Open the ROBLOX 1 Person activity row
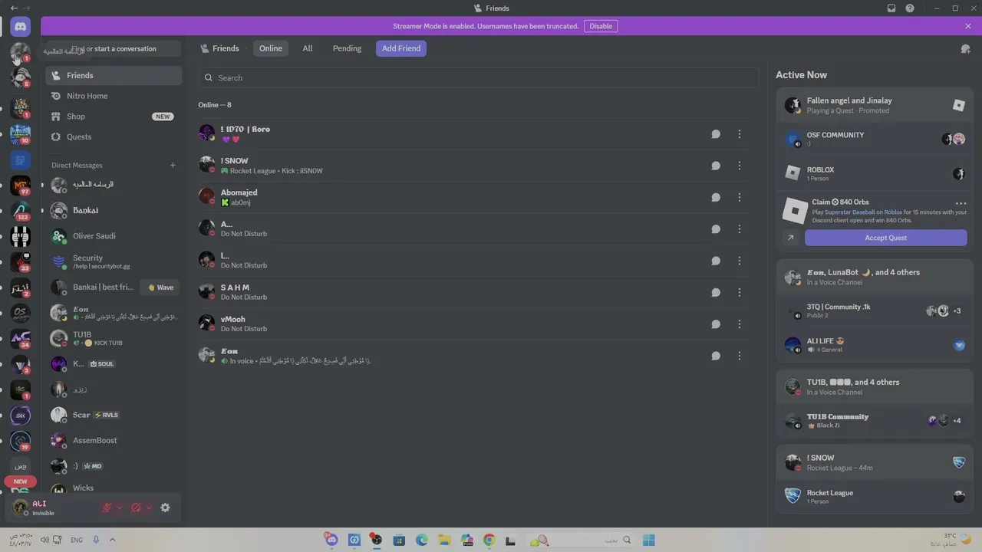 [875, 173]
